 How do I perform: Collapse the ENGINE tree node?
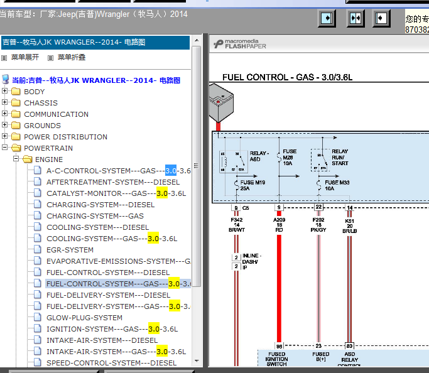16,158
